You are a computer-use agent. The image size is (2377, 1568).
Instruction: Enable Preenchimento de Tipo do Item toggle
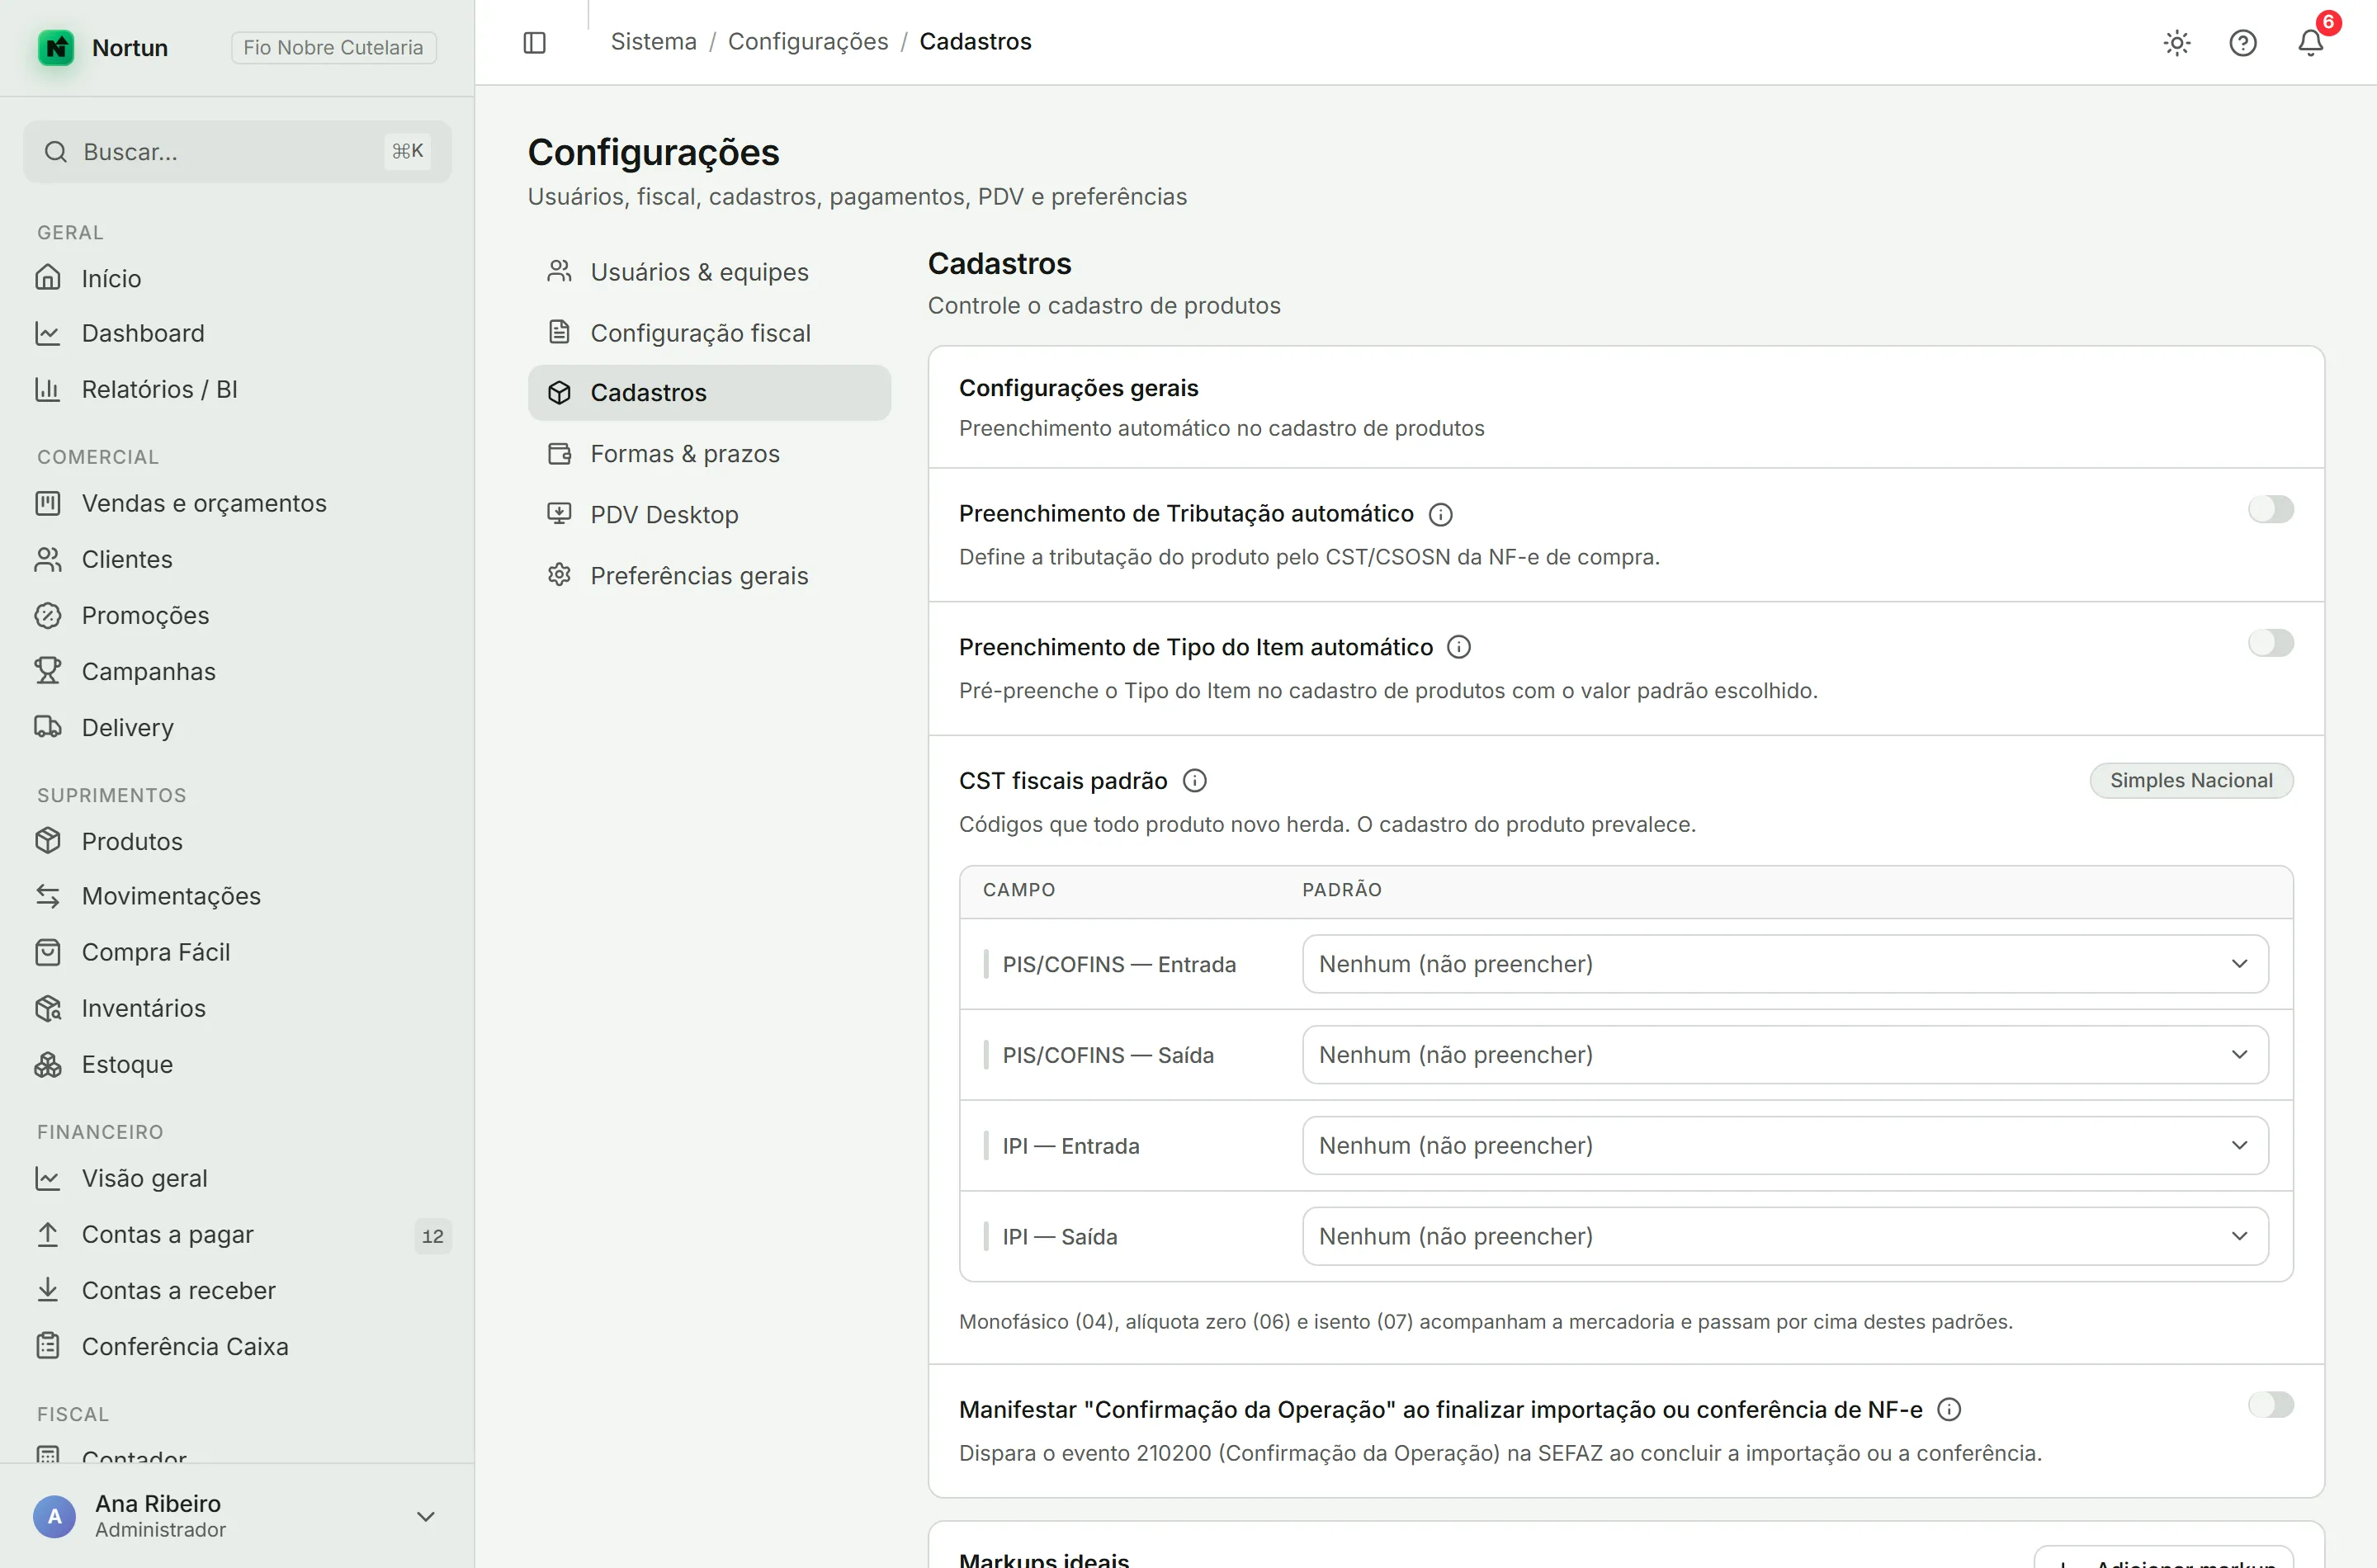click(2270, 643)
